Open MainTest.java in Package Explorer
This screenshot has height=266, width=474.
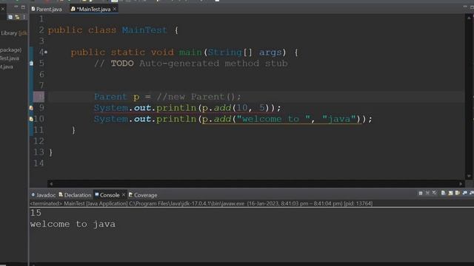[10, 58]
